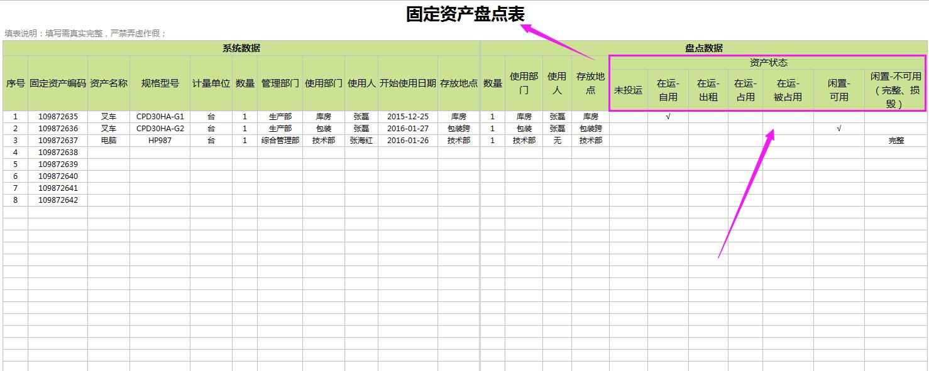Check the 闲置-可用 cell for row 2
The image size is (929, 371).
click(840, 128)
